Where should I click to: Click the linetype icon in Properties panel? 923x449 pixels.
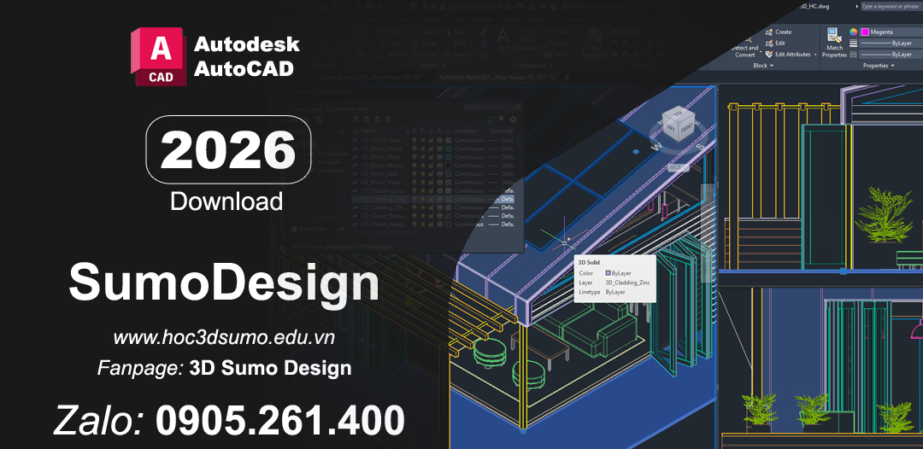pyautogui.click(x=853, y=54)
